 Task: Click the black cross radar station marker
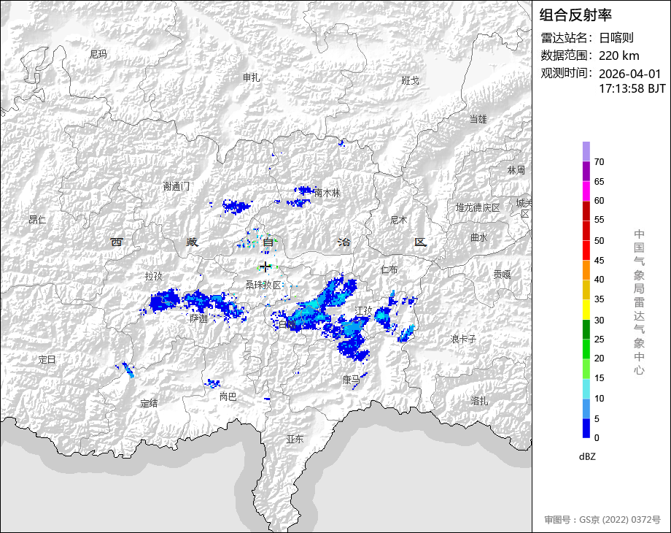[x=265, y=267]
